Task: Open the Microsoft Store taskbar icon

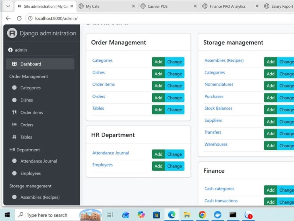Action: coord(156,215)
